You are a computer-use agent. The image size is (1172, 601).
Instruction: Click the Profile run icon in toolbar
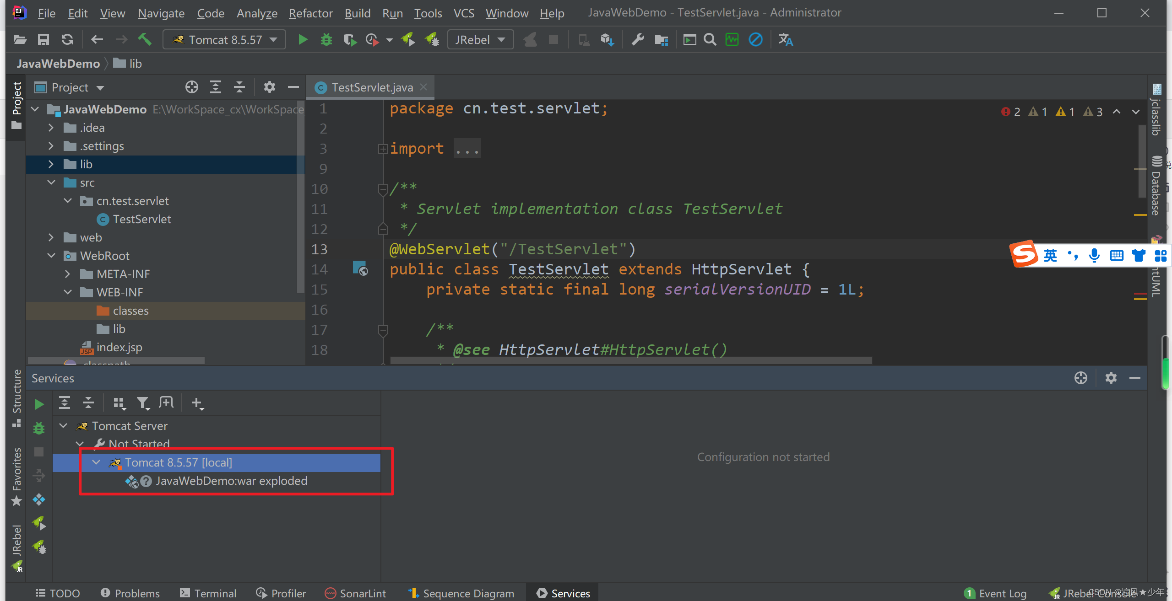tap(372, 40)
